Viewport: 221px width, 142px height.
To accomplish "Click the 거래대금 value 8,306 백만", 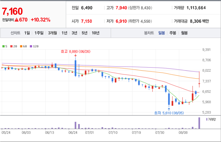I will pos(200,21).
